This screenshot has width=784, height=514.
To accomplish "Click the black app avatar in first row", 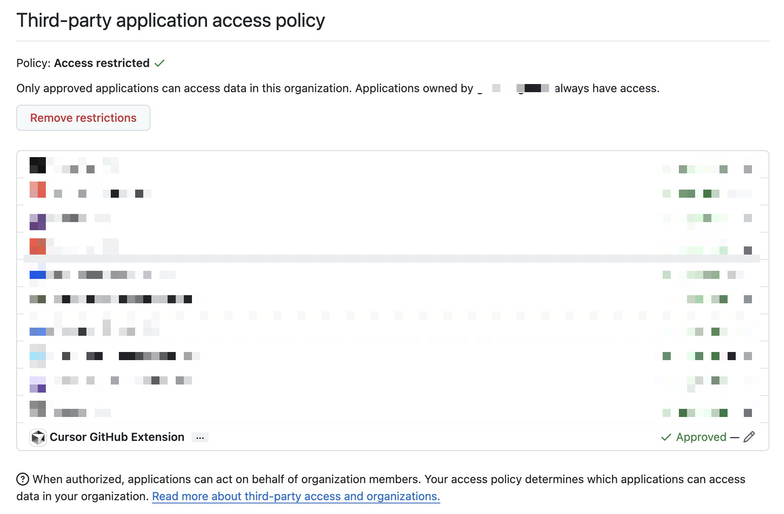I will (38, 165).
